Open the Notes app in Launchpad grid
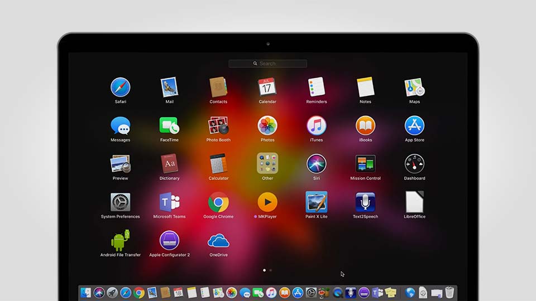 (x=365, y=87)
